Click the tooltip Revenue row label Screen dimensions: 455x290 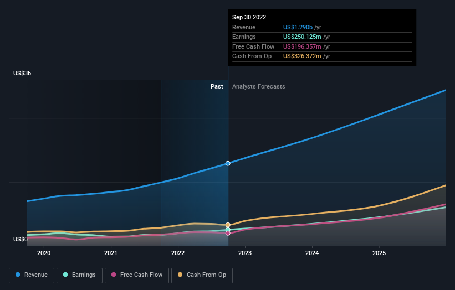(x=244, y=27)
